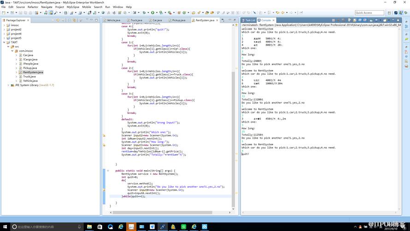The width and height of the screenshot is (410, 231).
Task: Click the Clear Console icon
Action: click(349, 20)
